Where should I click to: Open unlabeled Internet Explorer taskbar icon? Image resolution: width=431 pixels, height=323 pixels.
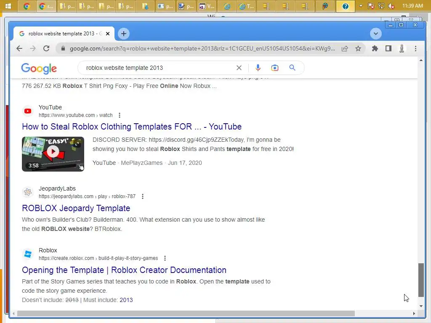point(227,6)
